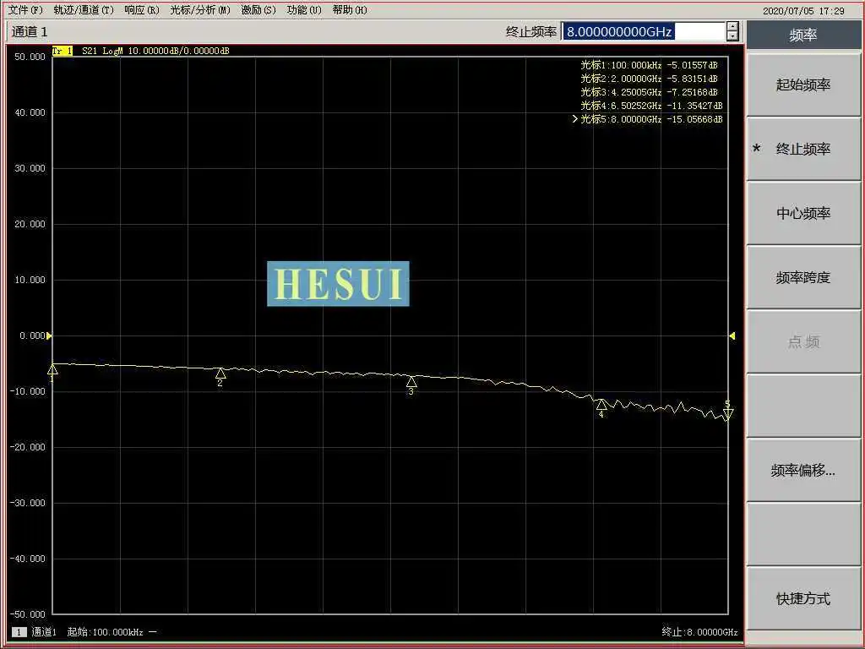Click the 中心频率 softkey button
This screenshot has height=649, width=865.
coord(803,213)
